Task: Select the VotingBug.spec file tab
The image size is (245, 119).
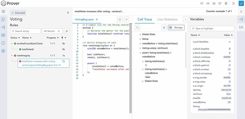Action: pos(84,20)
